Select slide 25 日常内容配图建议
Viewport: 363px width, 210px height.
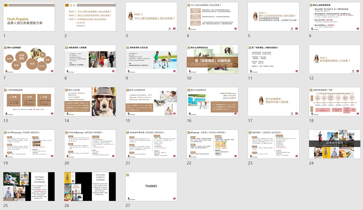pos(29,187)
